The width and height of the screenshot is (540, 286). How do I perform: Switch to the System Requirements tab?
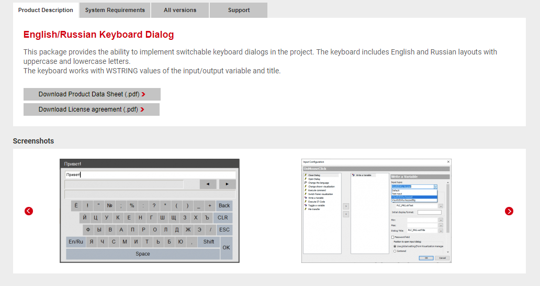(x=115, y=10)
